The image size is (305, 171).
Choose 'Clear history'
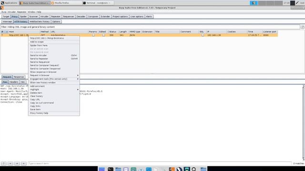pos(54,96)
